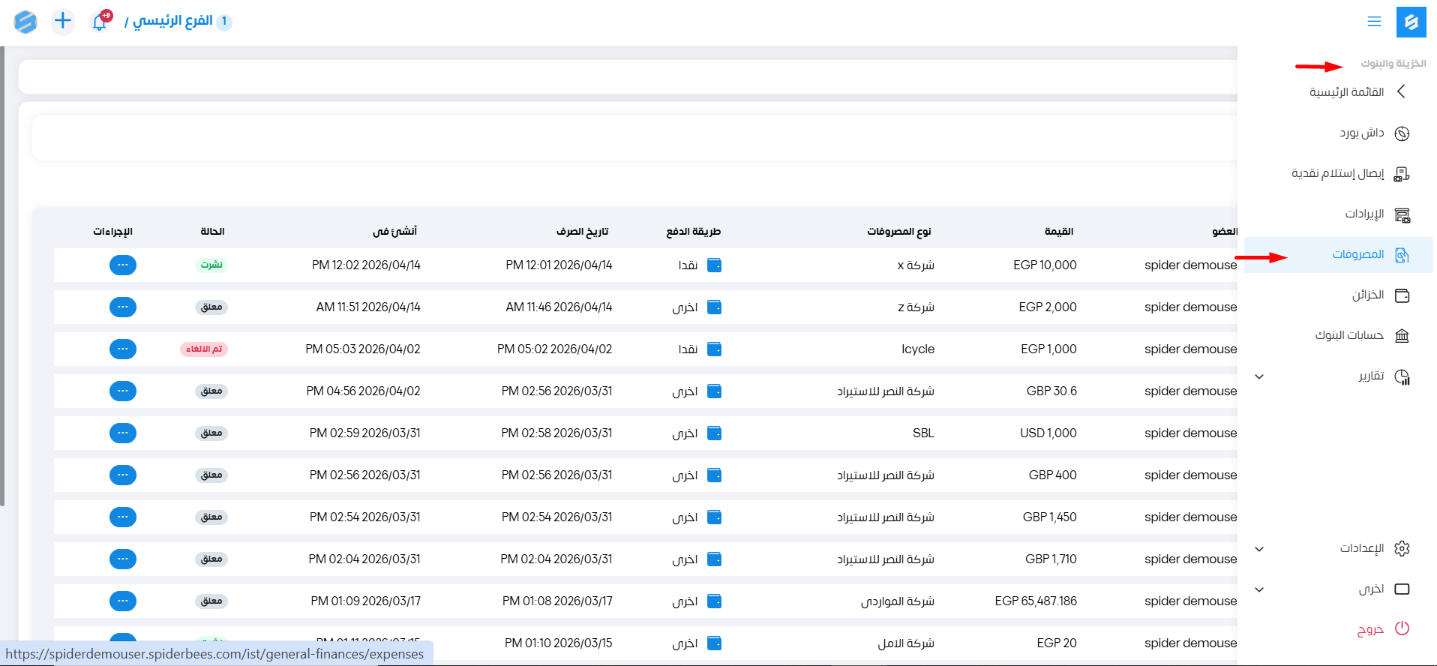The image size is (1437, 666).
Task: Open actions button for Icycle expense row
Action: tap(123, 349)
